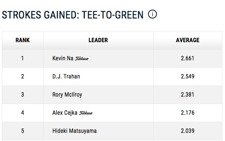225x141 pixels.
Task: Select Rory McIlroy in leader list
Action: pyautogui.click(x=67, y=95)
